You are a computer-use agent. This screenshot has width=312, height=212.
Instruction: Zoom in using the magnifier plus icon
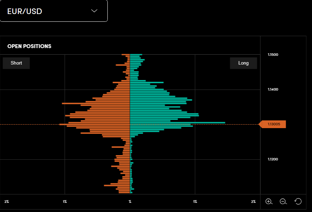point(269,201)
